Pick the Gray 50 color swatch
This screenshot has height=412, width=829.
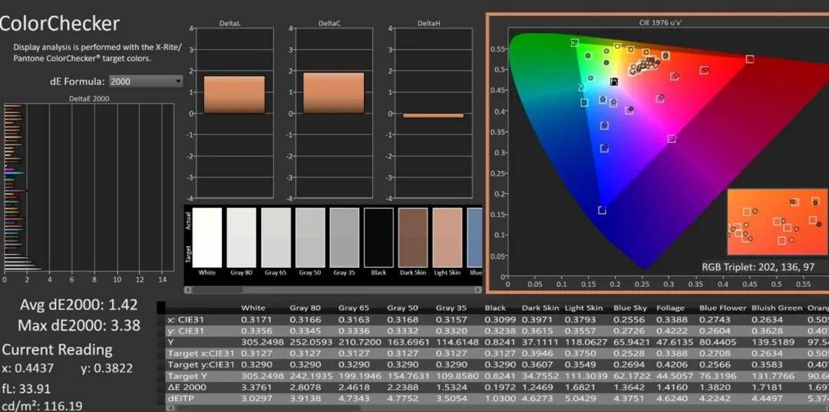[x=310, y=237]
